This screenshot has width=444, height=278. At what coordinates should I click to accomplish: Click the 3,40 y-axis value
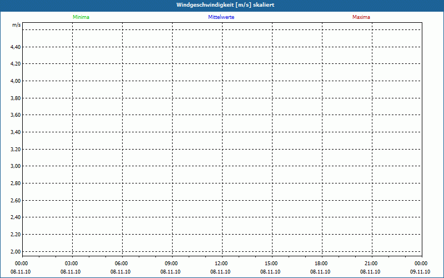[16, 132]
